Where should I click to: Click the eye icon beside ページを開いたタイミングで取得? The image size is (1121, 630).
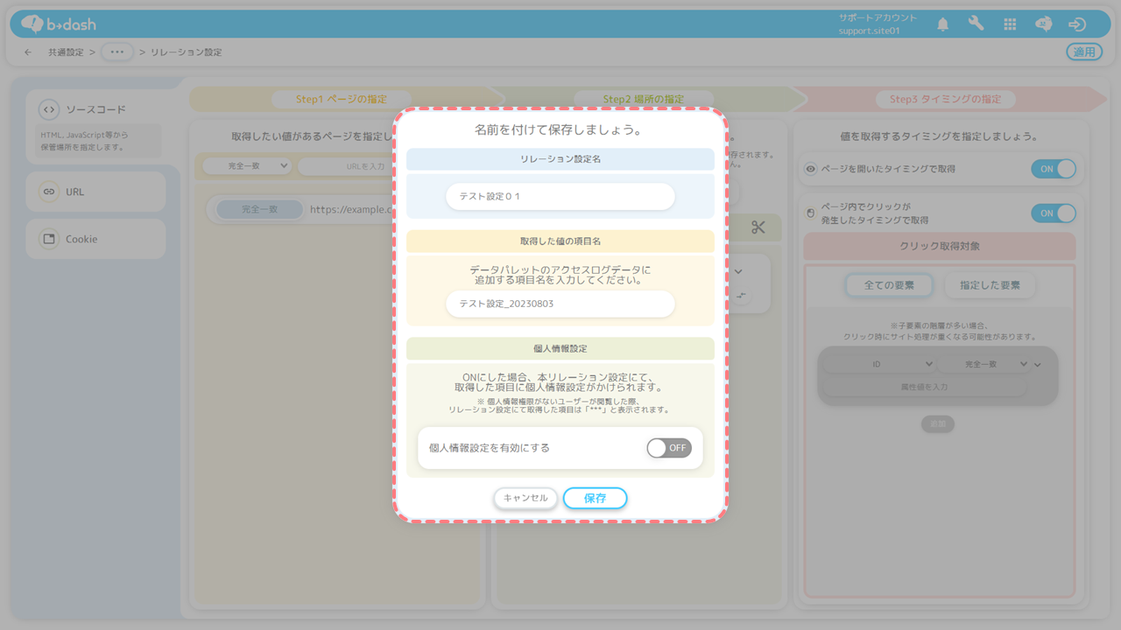(811, 169)
